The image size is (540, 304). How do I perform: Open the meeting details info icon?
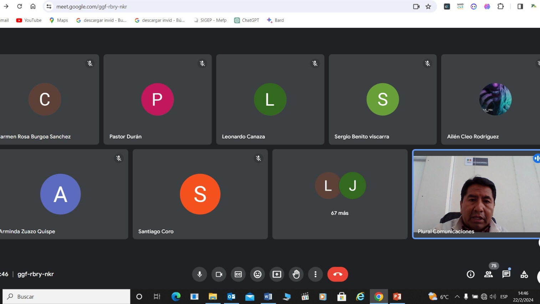click(x=470, y=274)
